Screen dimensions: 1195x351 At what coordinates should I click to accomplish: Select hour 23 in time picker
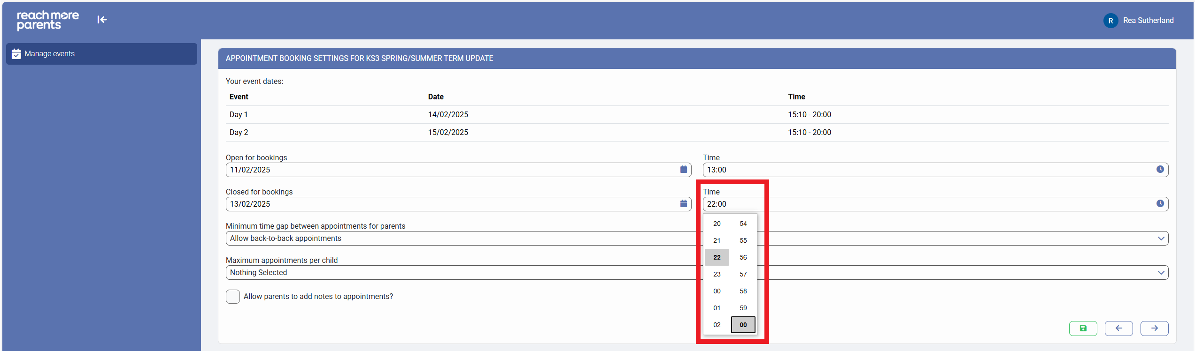tap(717, 274)
